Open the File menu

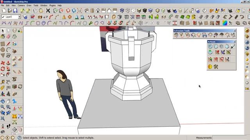[2, 5]
